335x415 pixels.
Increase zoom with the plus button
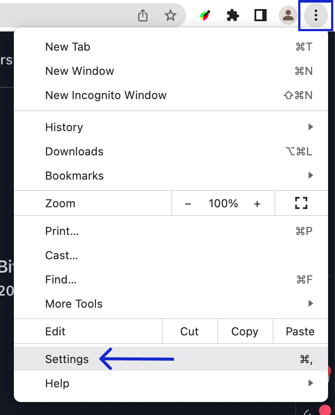pyautogui.click(x=257, y=204)
